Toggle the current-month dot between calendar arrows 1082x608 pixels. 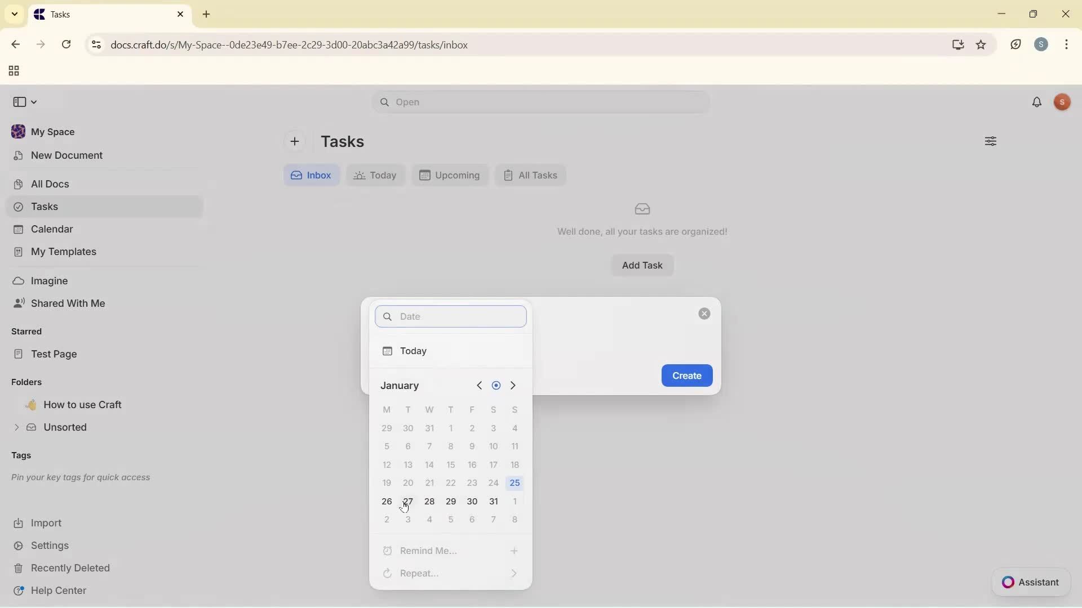[x=496, y=385]
